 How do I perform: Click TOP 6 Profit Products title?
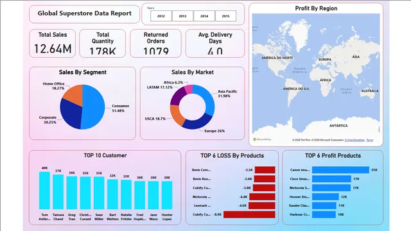tap(333, 155)
